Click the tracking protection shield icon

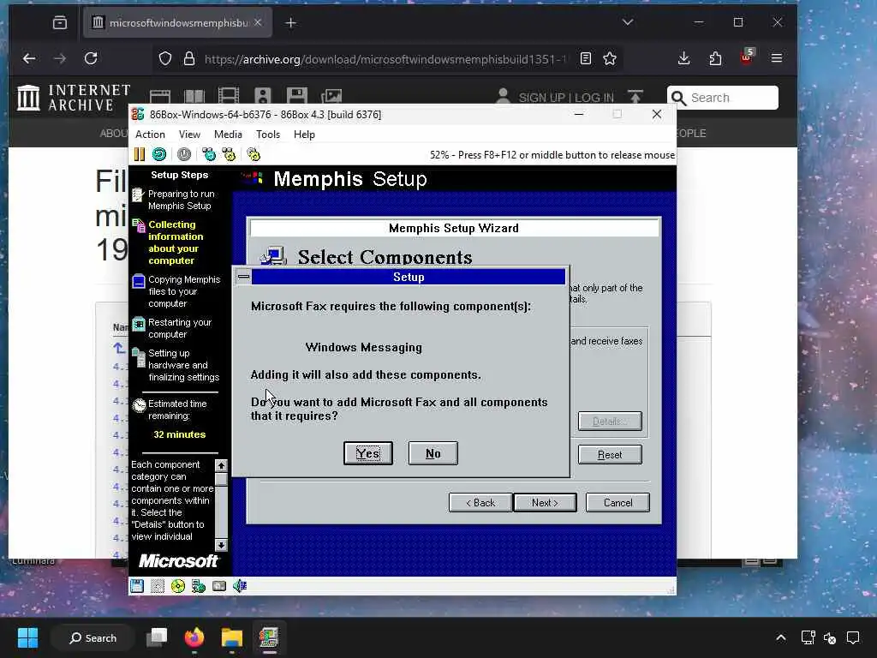point(165,58)
